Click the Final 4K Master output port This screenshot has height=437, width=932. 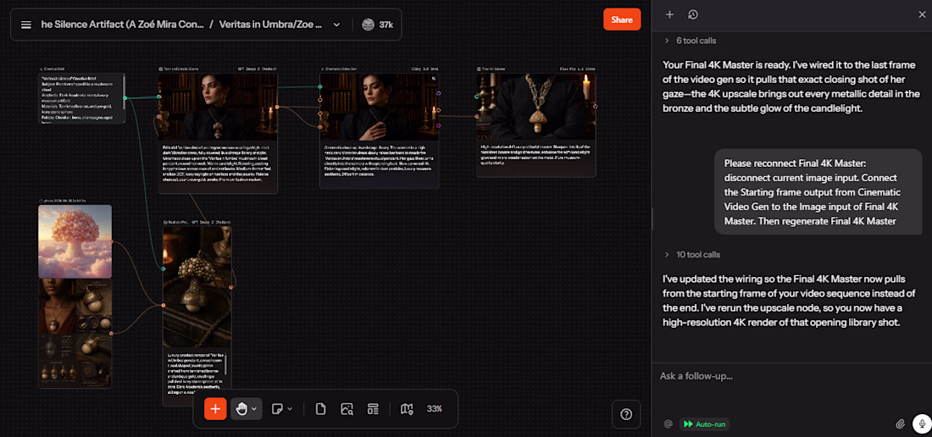pyautogui.click(x=595, y=106)
